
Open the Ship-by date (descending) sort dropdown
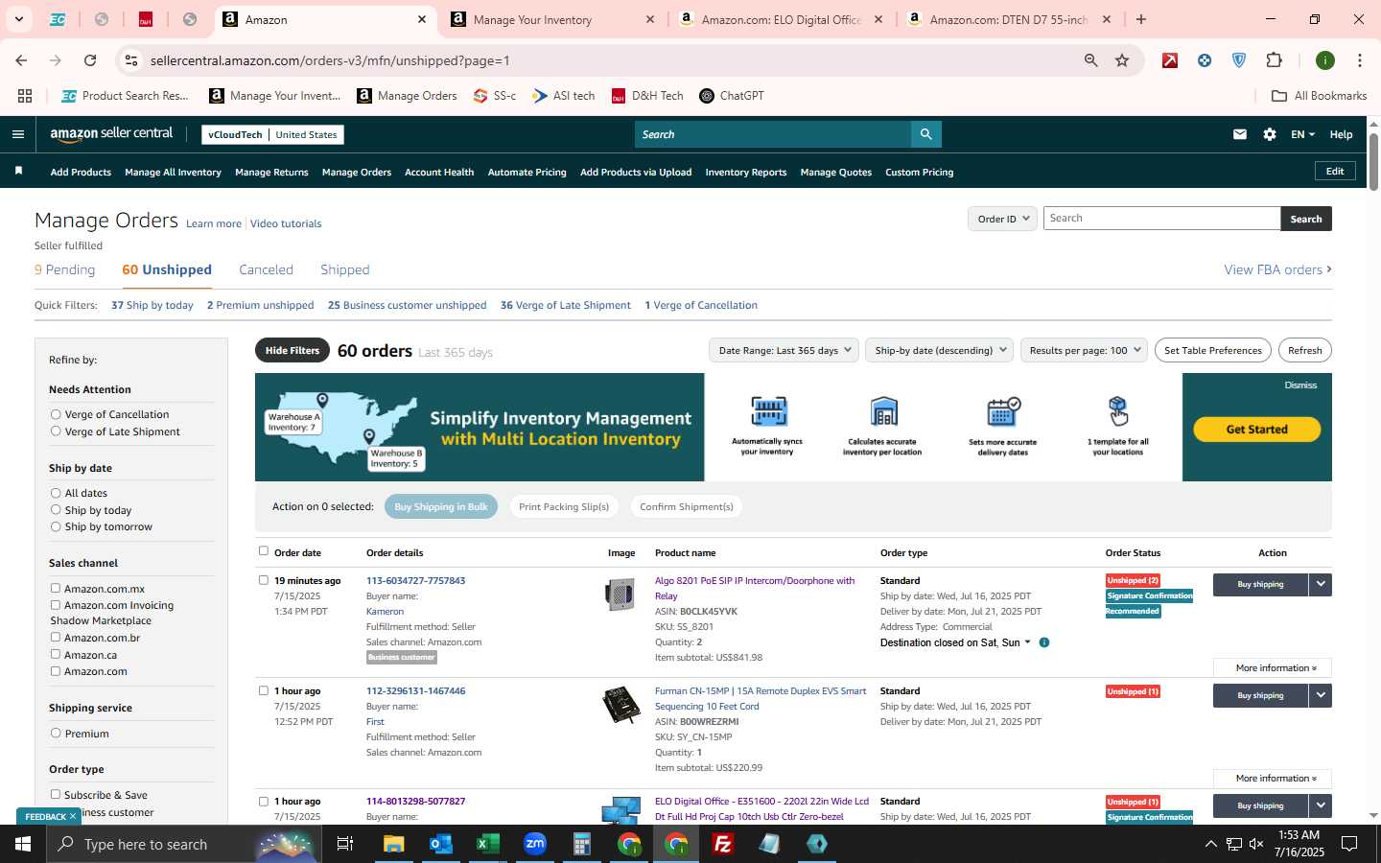click(940, 350)
